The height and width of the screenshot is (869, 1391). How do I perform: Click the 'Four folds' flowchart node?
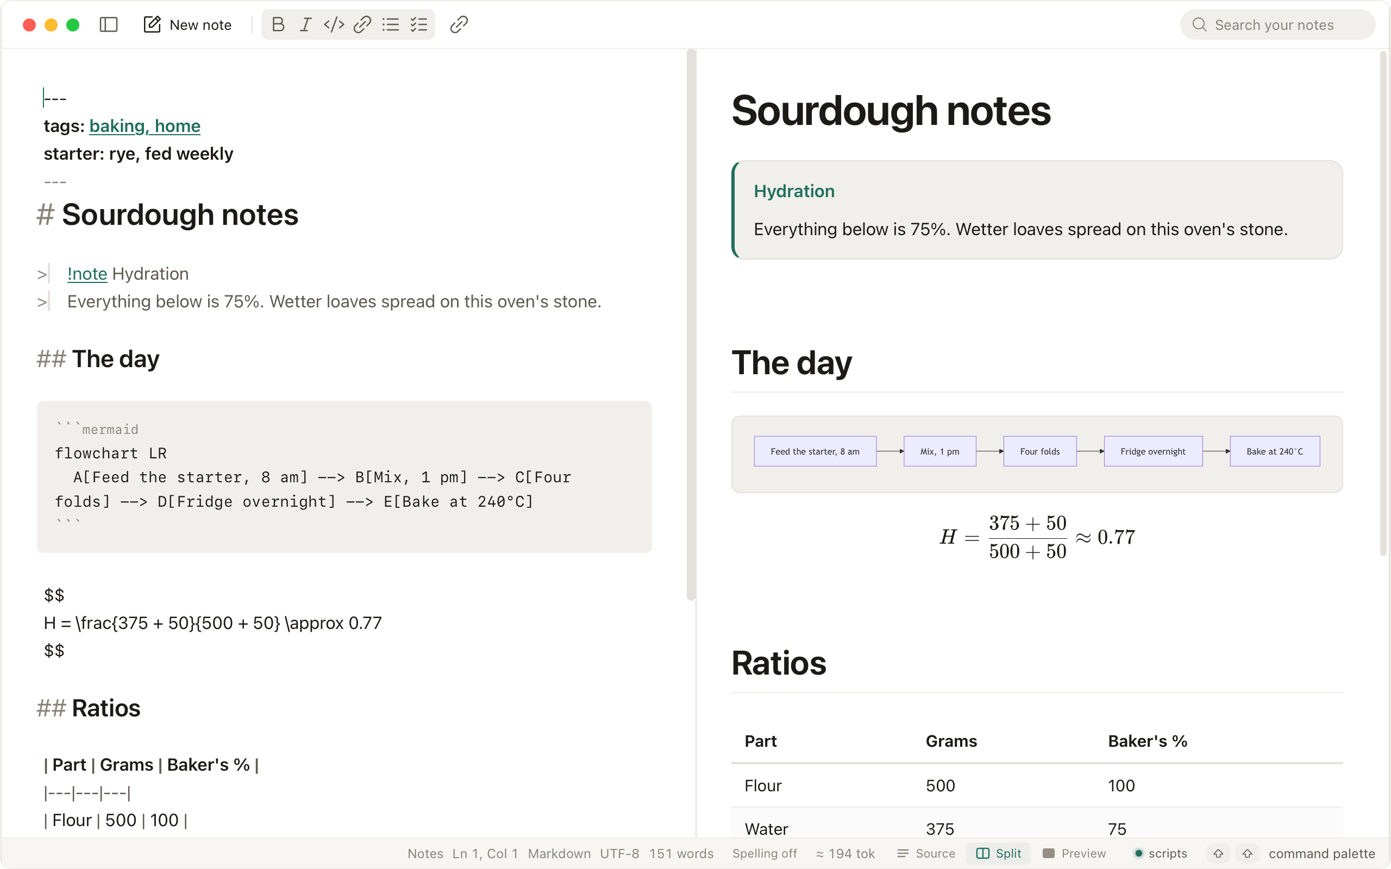point(1040,451)
